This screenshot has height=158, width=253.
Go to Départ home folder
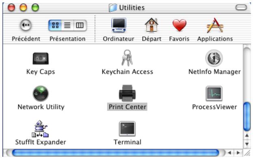[151, 25]
